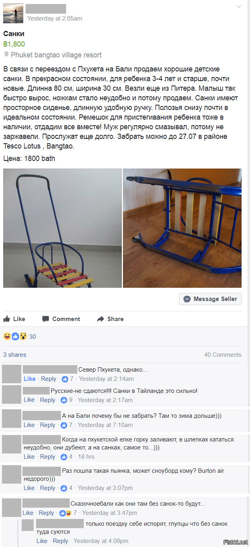Click the Share arrow icon
This screenshot has width=250, height=547.
(101, 319)
